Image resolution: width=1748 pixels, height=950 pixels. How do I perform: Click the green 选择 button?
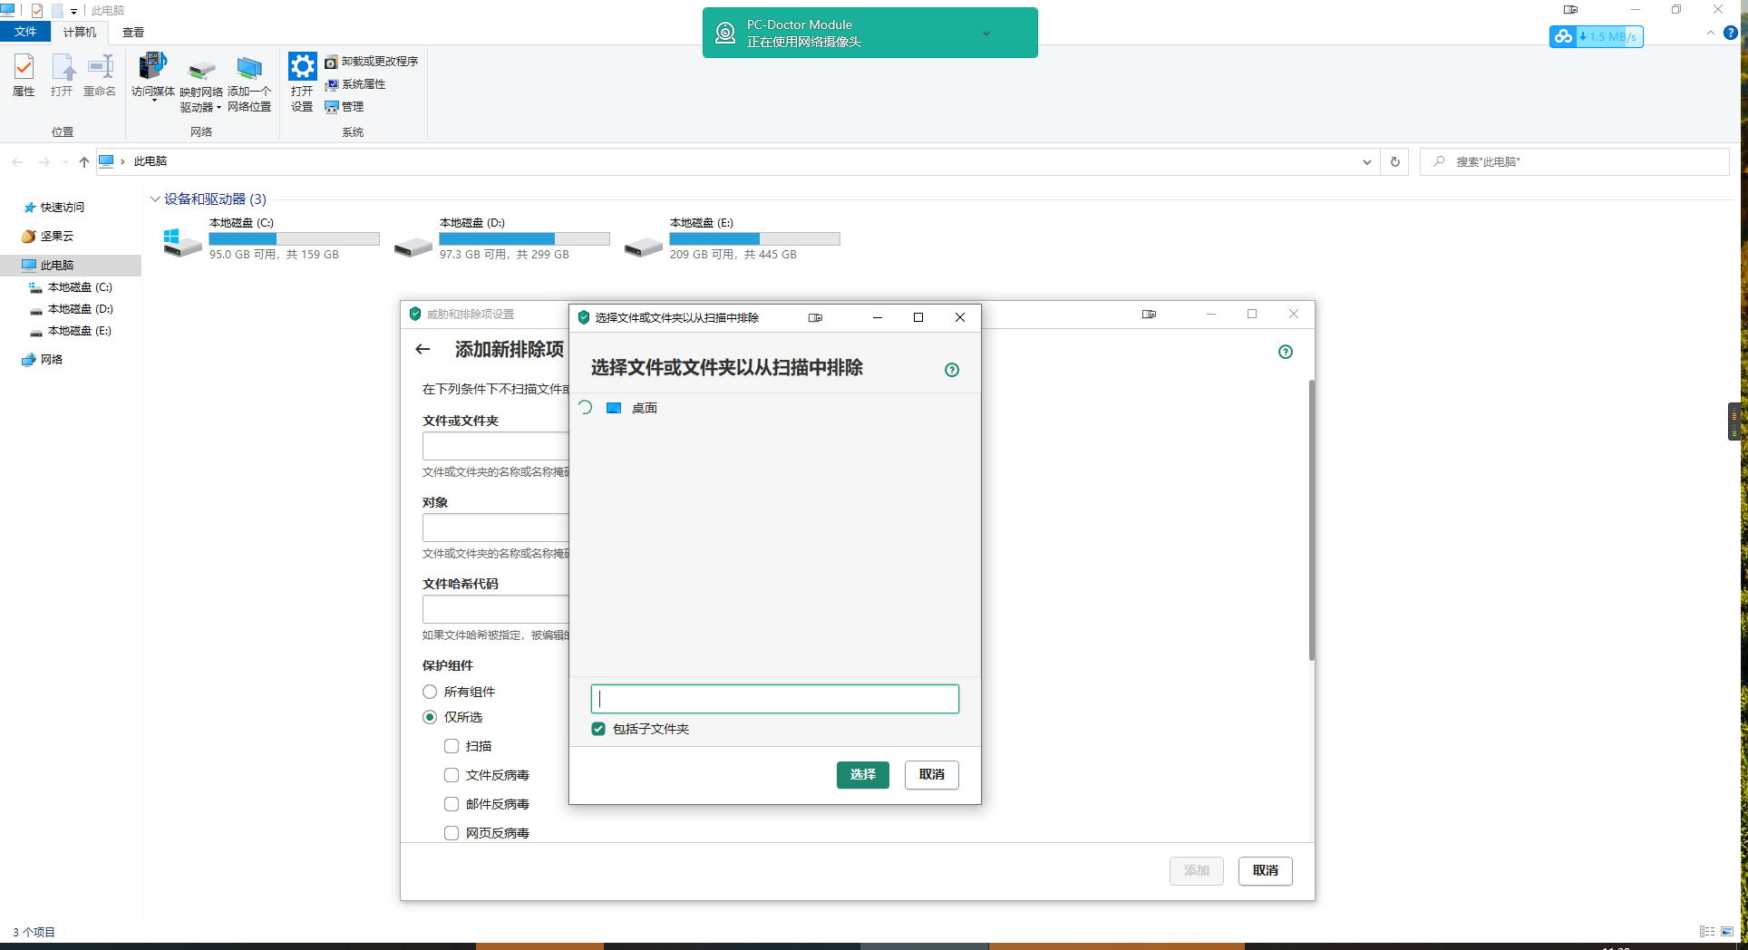point(862,775)
